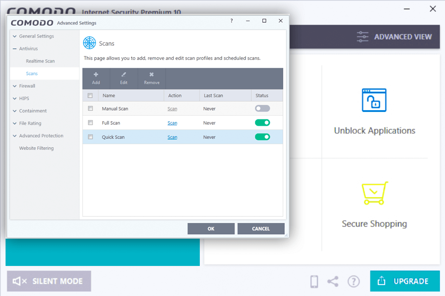Open Website Filtering settings
The width and height of the screenshot is (445, 296).
tap(36, 148)
